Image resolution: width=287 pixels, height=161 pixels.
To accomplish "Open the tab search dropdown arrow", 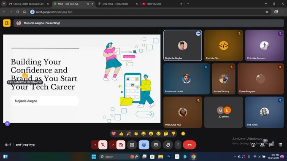I will pyautogui.click(x=4, y=4).
